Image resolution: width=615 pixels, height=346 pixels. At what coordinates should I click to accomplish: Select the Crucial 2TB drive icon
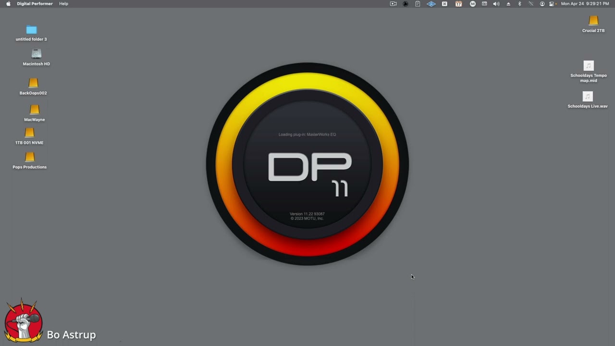593,21
